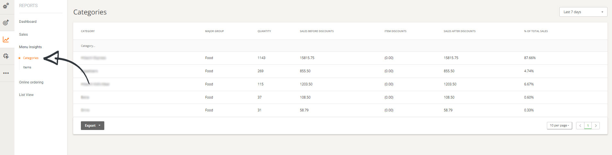Go to previous page arrow in pagination
The height and width of the screenshot is (155, 612).
[x=580, y=126]
